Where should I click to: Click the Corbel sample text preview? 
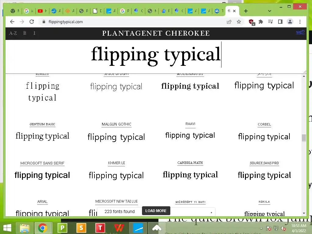(x=264, y=137)
